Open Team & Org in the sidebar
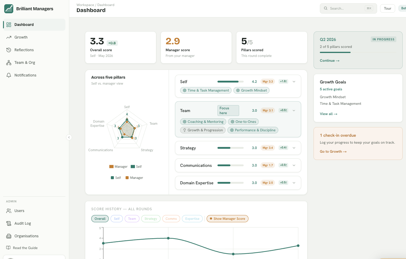 pyautogui.click(x=34, y=63)
